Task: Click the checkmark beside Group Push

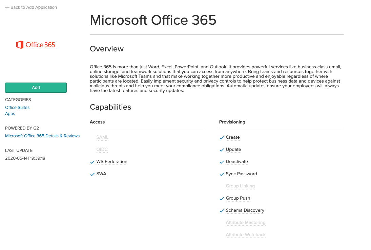Action: [222, 199]
